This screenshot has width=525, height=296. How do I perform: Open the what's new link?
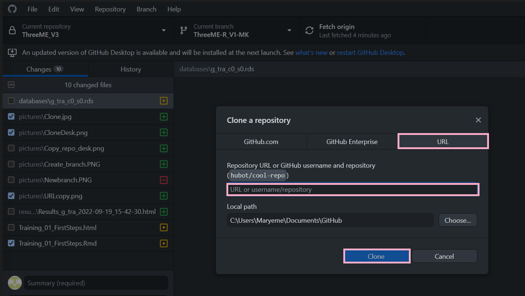(x=311, y=52)
